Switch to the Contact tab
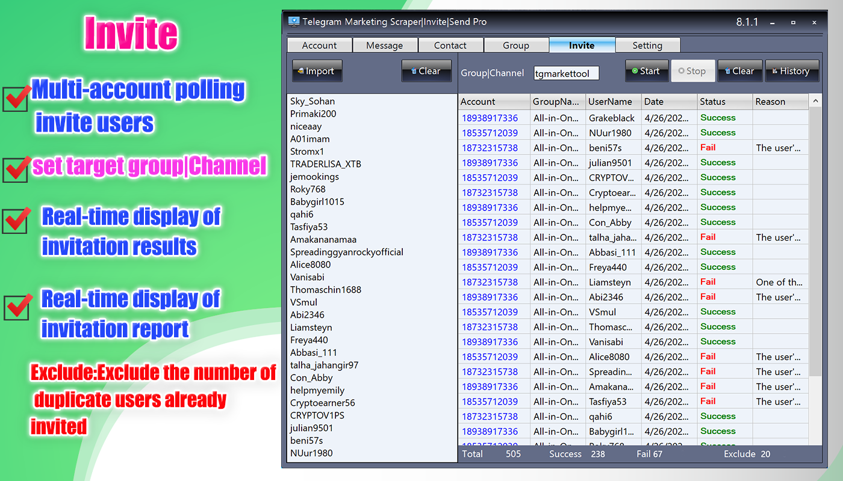The image size is (843, 481). (x=450, y=44)
